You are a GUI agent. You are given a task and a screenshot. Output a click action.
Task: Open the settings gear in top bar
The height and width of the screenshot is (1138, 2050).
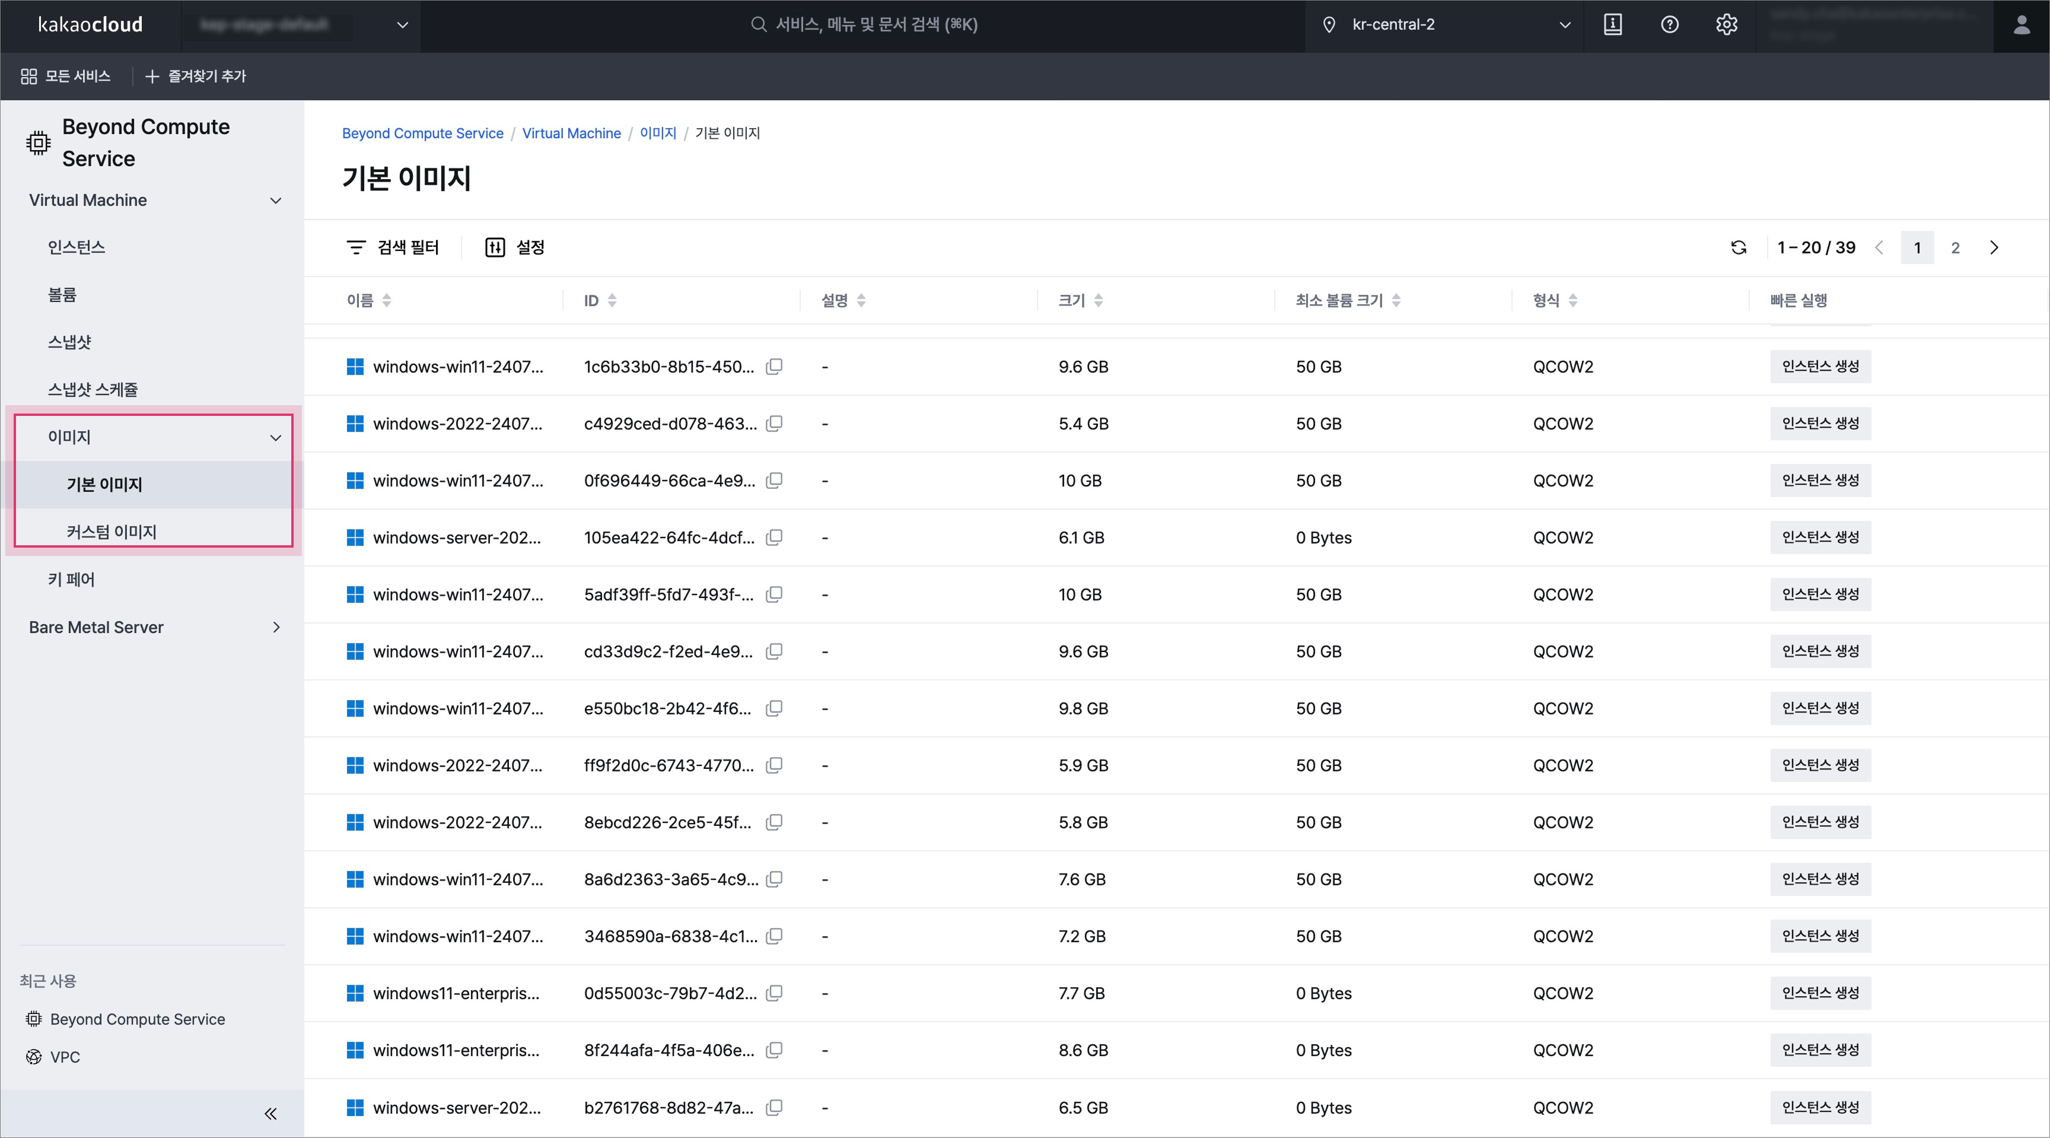tap(1726, 25)
